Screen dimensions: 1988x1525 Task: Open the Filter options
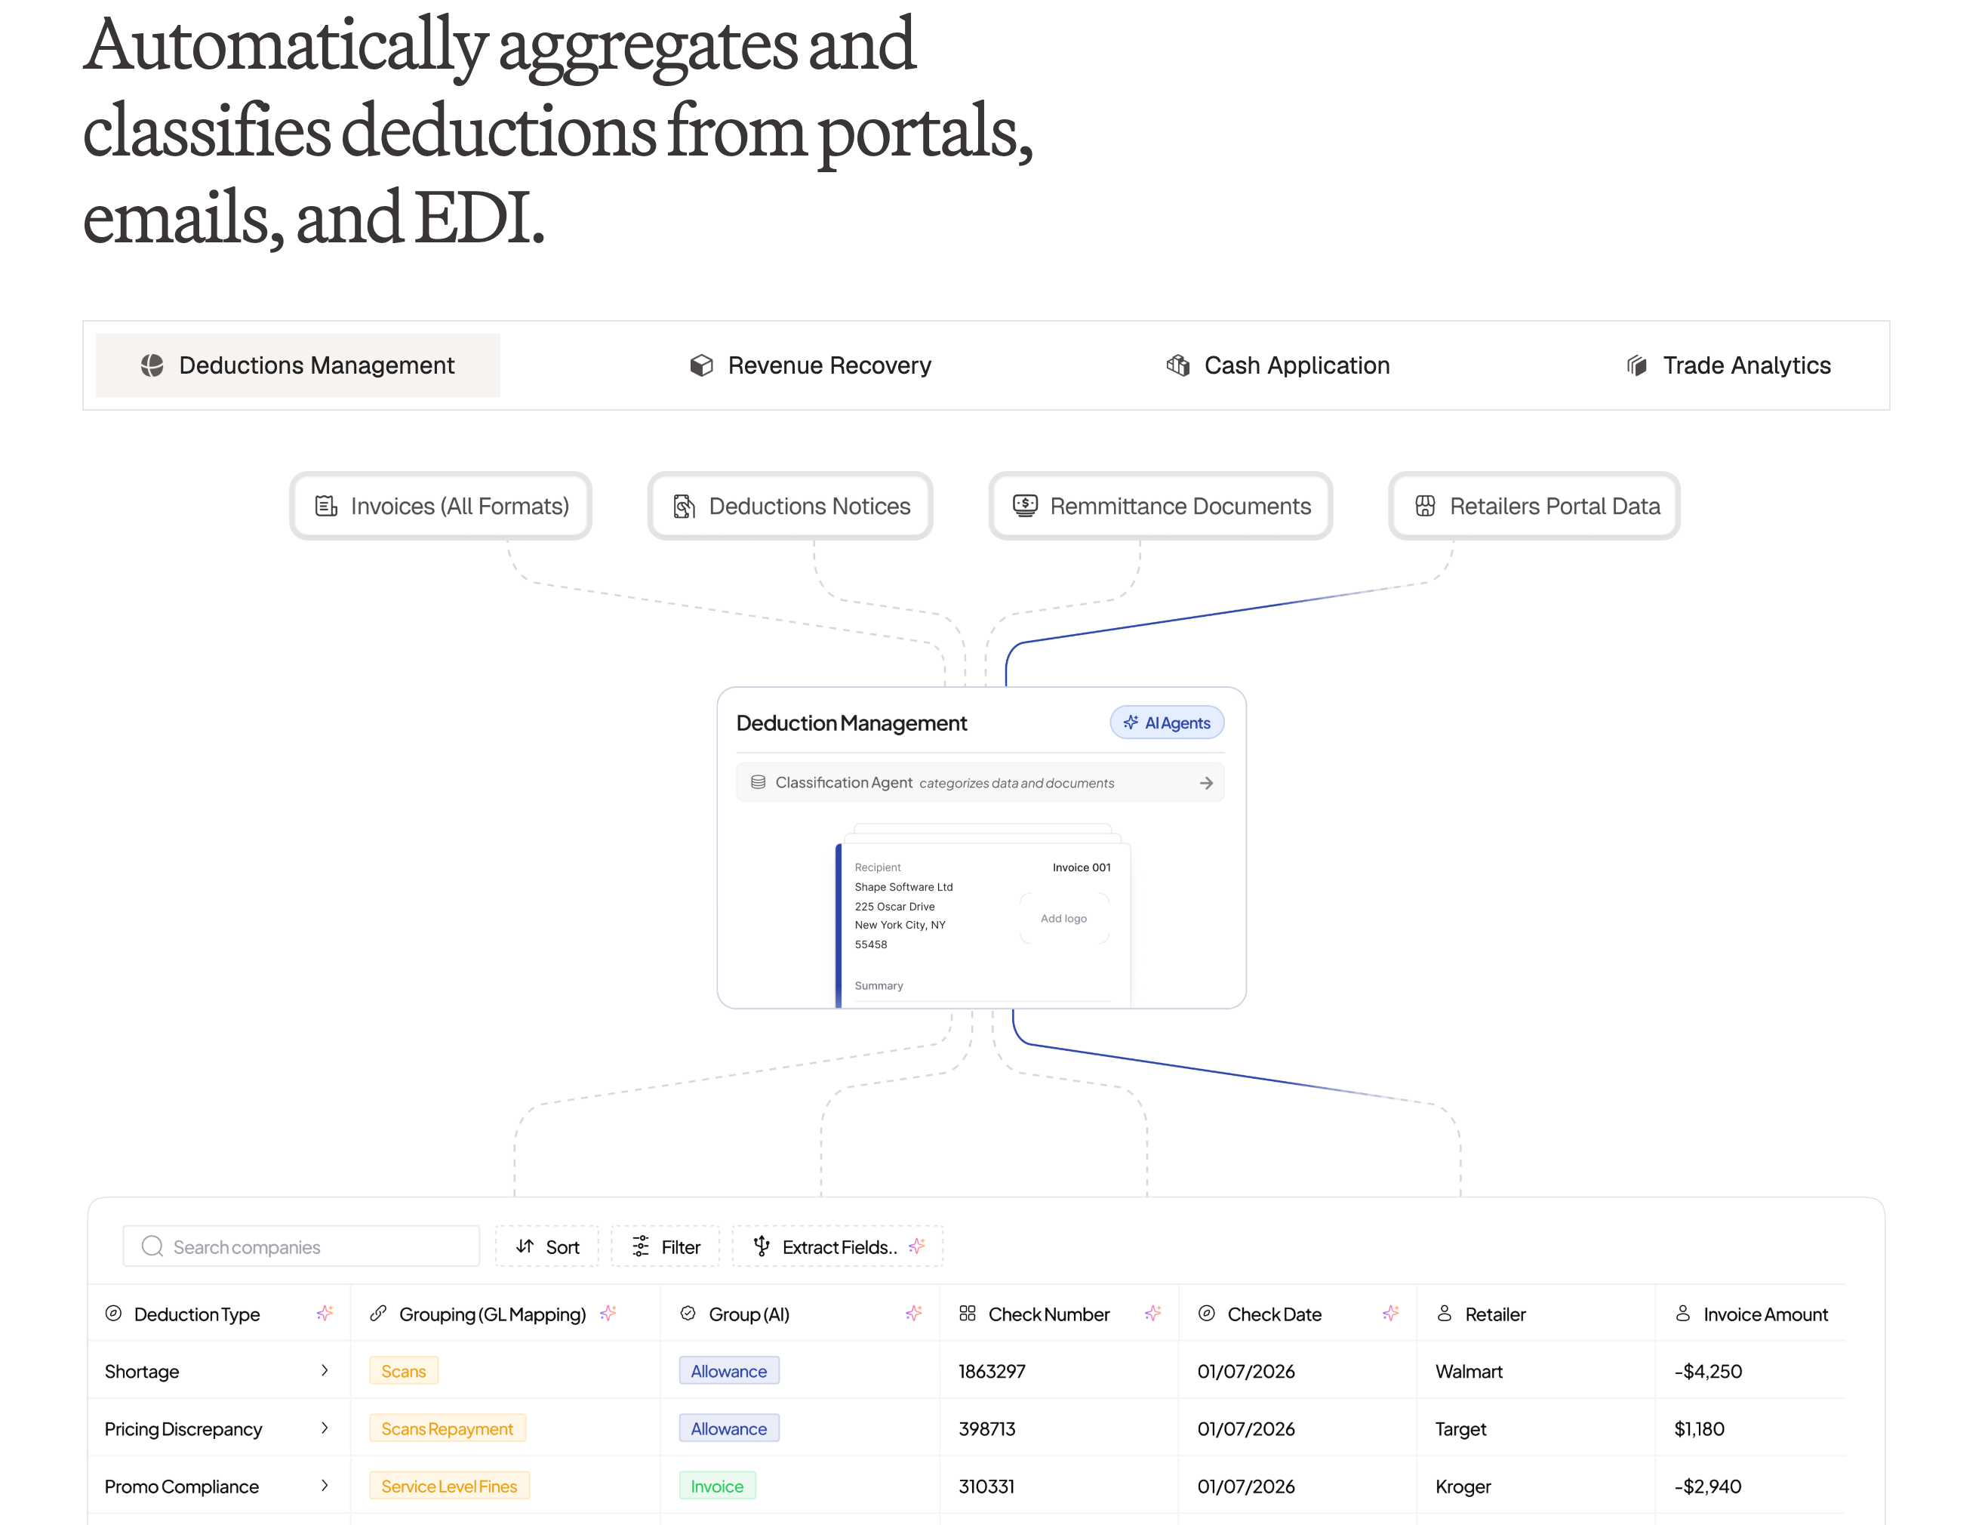pos(666,1246)
